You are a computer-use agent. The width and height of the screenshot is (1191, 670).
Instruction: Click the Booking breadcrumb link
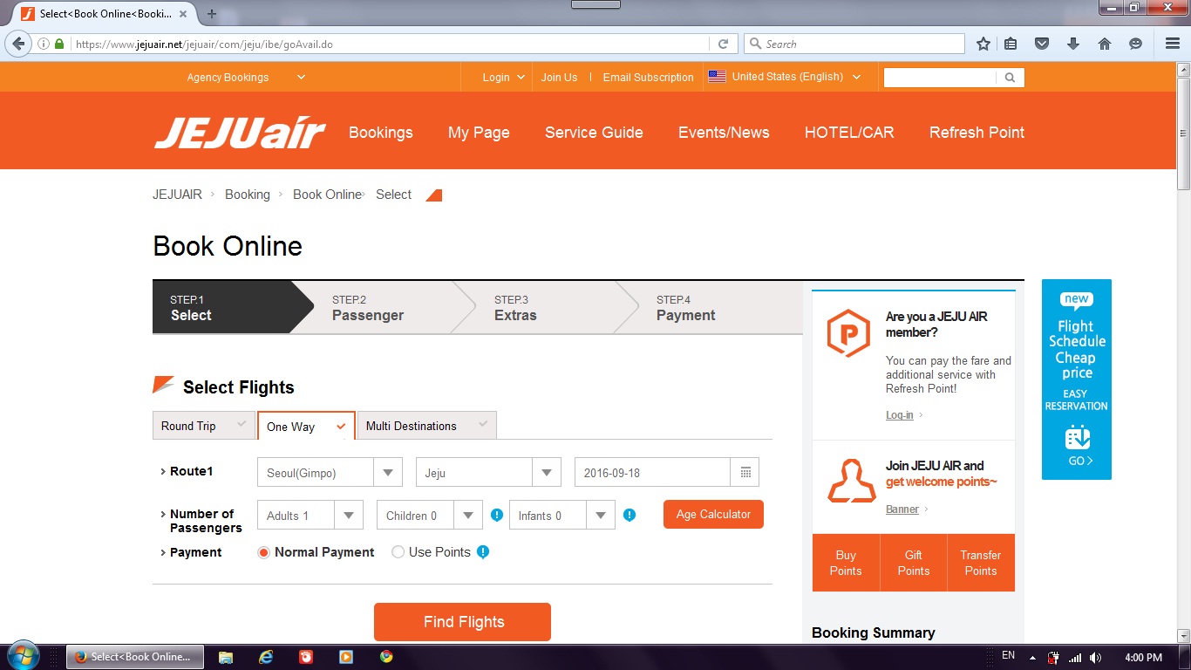click(248, 195)
